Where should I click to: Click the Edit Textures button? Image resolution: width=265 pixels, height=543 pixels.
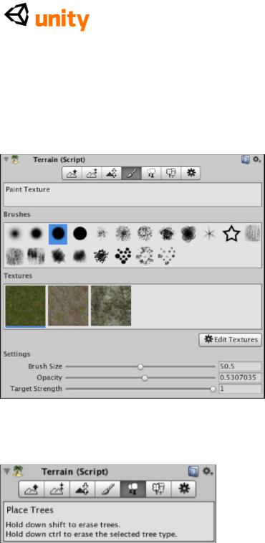pos(230,340)
